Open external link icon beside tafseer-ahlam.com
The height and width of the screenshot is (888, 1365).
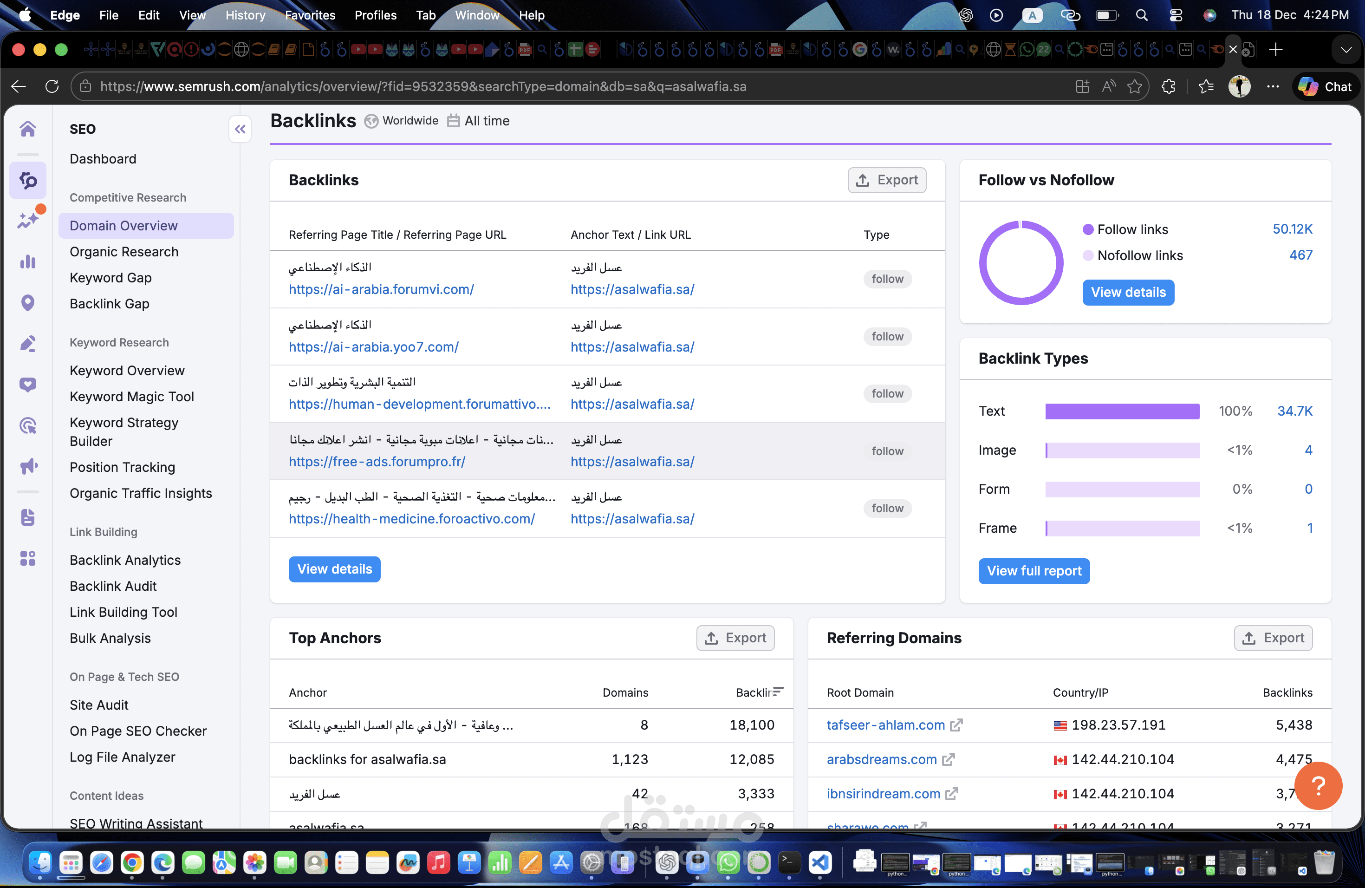956,725
